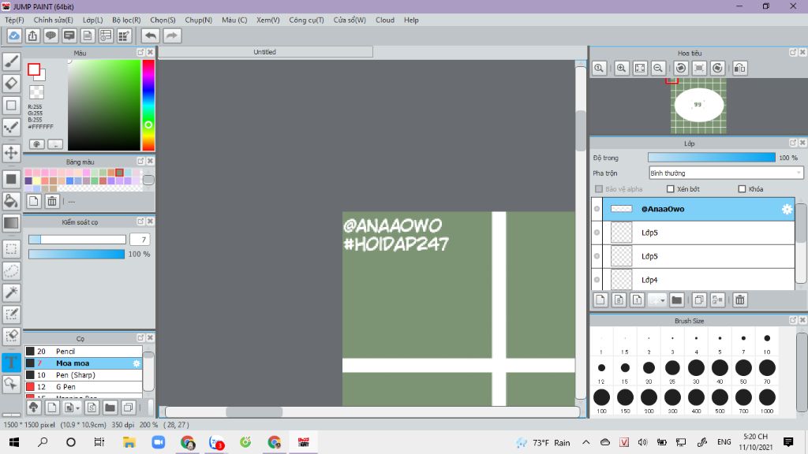Toggle the Khóa (lock) checkbox
This screenshot has width=808, height=454.
tap(742, 189)
